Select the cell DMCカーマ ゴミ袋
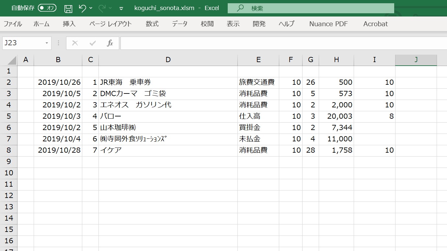Screen dimensions: 447x251 (x=168, y=93)
